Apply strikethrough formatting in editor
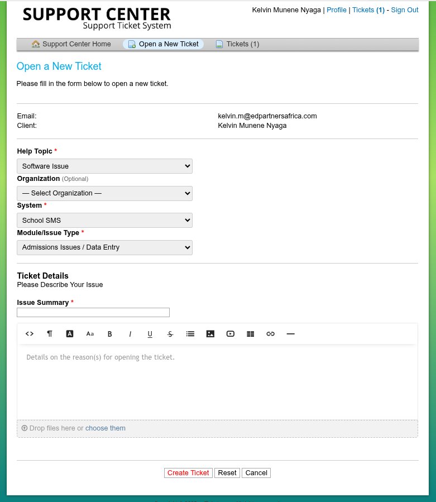Viewport: 436px width, 502px height. coord(170,334)
